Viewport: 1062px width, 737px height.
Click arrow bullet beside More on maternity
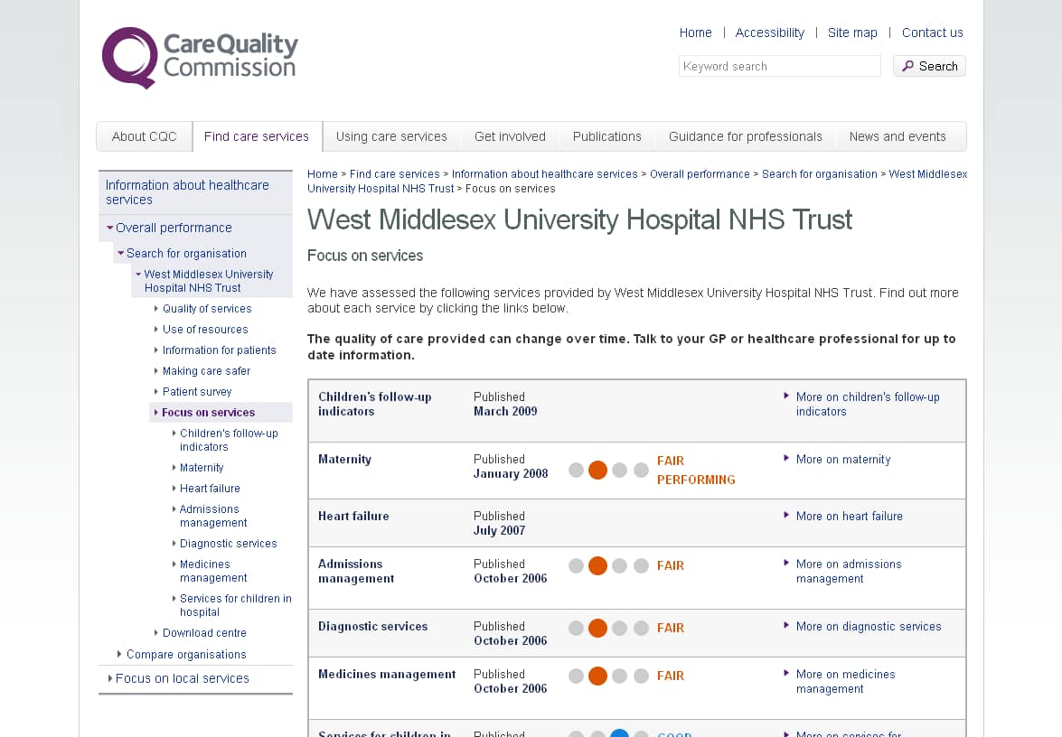(786, 459)
